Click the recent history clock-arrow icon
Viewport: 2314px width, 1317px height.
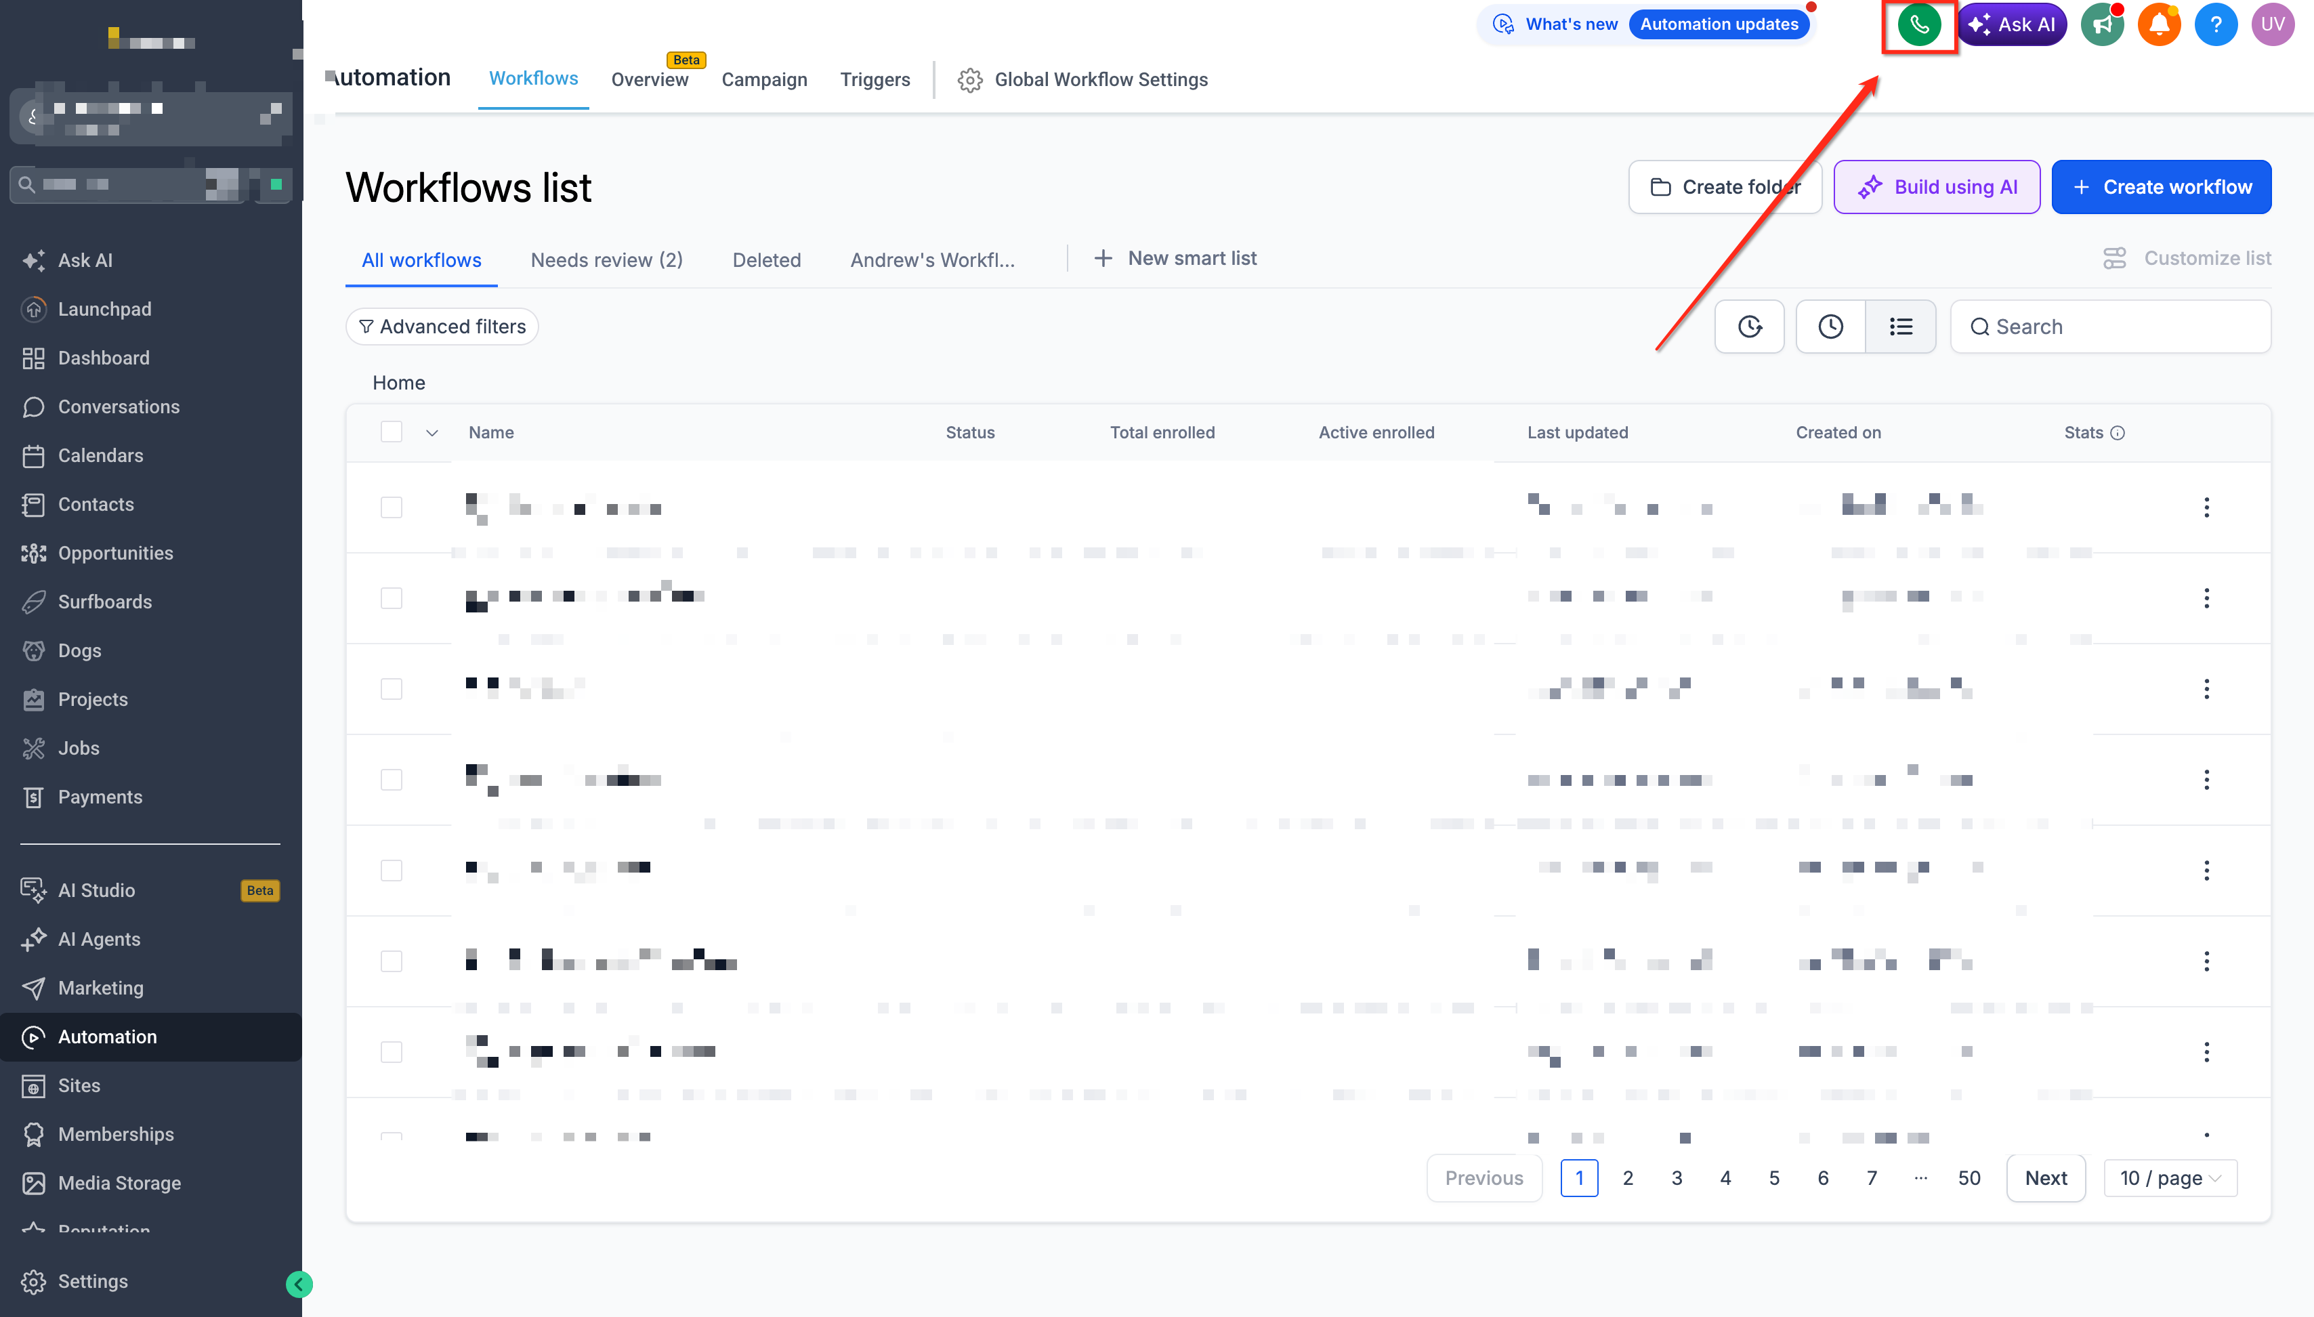coord(1749,327)
